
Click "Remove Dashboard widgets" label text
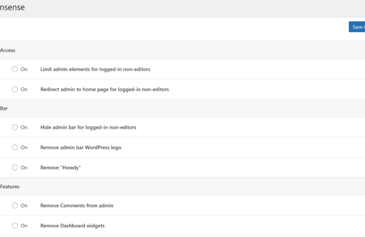click(73, 226)
